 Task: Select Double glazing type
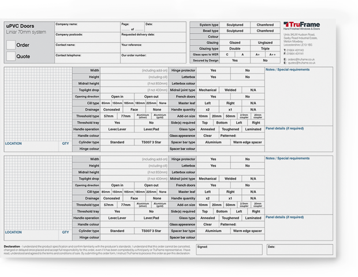(x=234, y=49)
